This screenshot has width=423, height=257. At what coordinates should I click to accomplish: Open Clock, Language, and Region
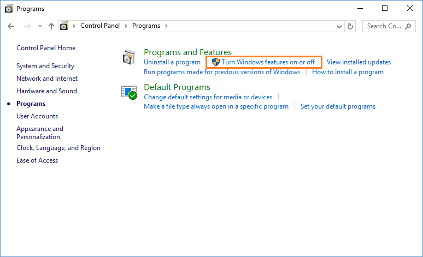point(58,148)
